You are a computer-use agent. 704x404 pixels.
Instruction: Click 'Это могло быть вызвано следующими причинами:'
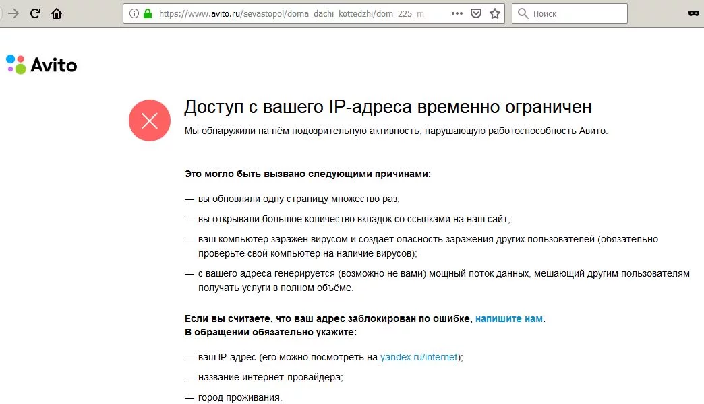(x=307, y=174)
